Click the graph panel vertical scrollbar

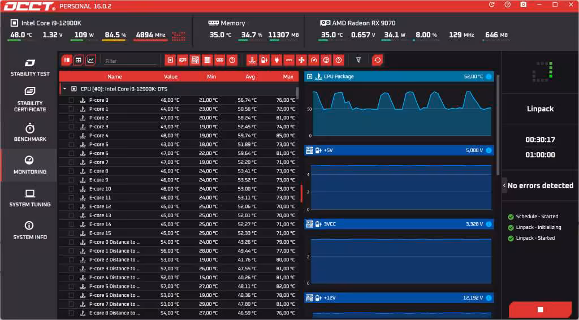coord(498,125)
